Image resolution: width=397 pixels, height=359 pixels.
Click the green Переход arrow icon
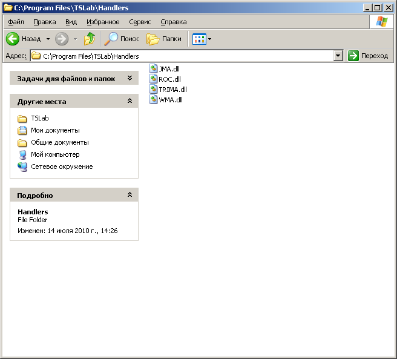pyautogui.click(x=353, y=56)
